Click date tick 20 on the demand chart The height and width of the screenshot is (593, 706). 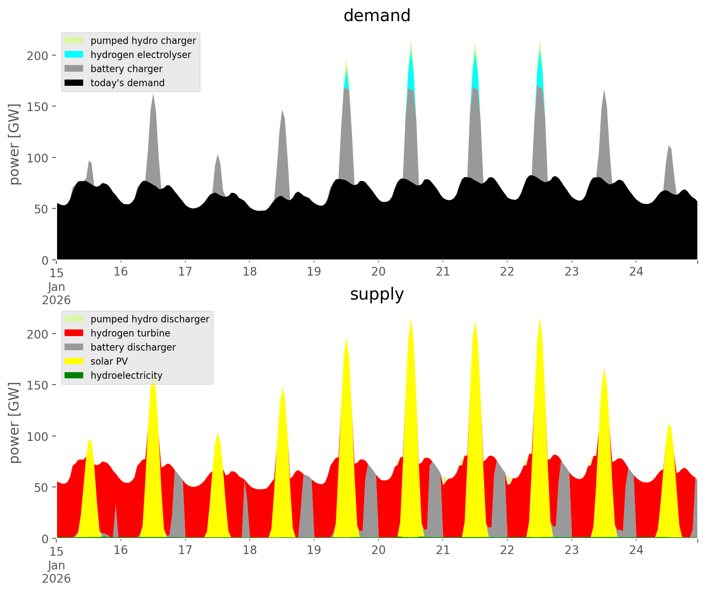[378, 272]
